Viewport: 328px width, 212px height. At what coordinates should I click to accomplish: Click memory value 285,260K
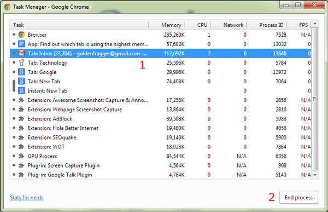174,35
